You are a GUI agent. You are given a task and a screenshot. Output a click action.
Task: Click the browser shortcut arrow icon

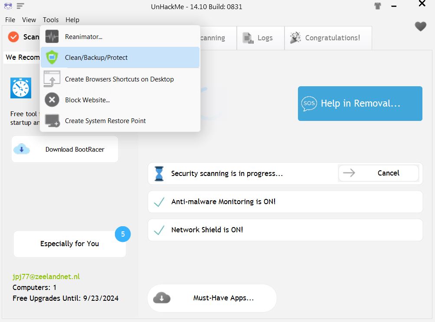52,79
